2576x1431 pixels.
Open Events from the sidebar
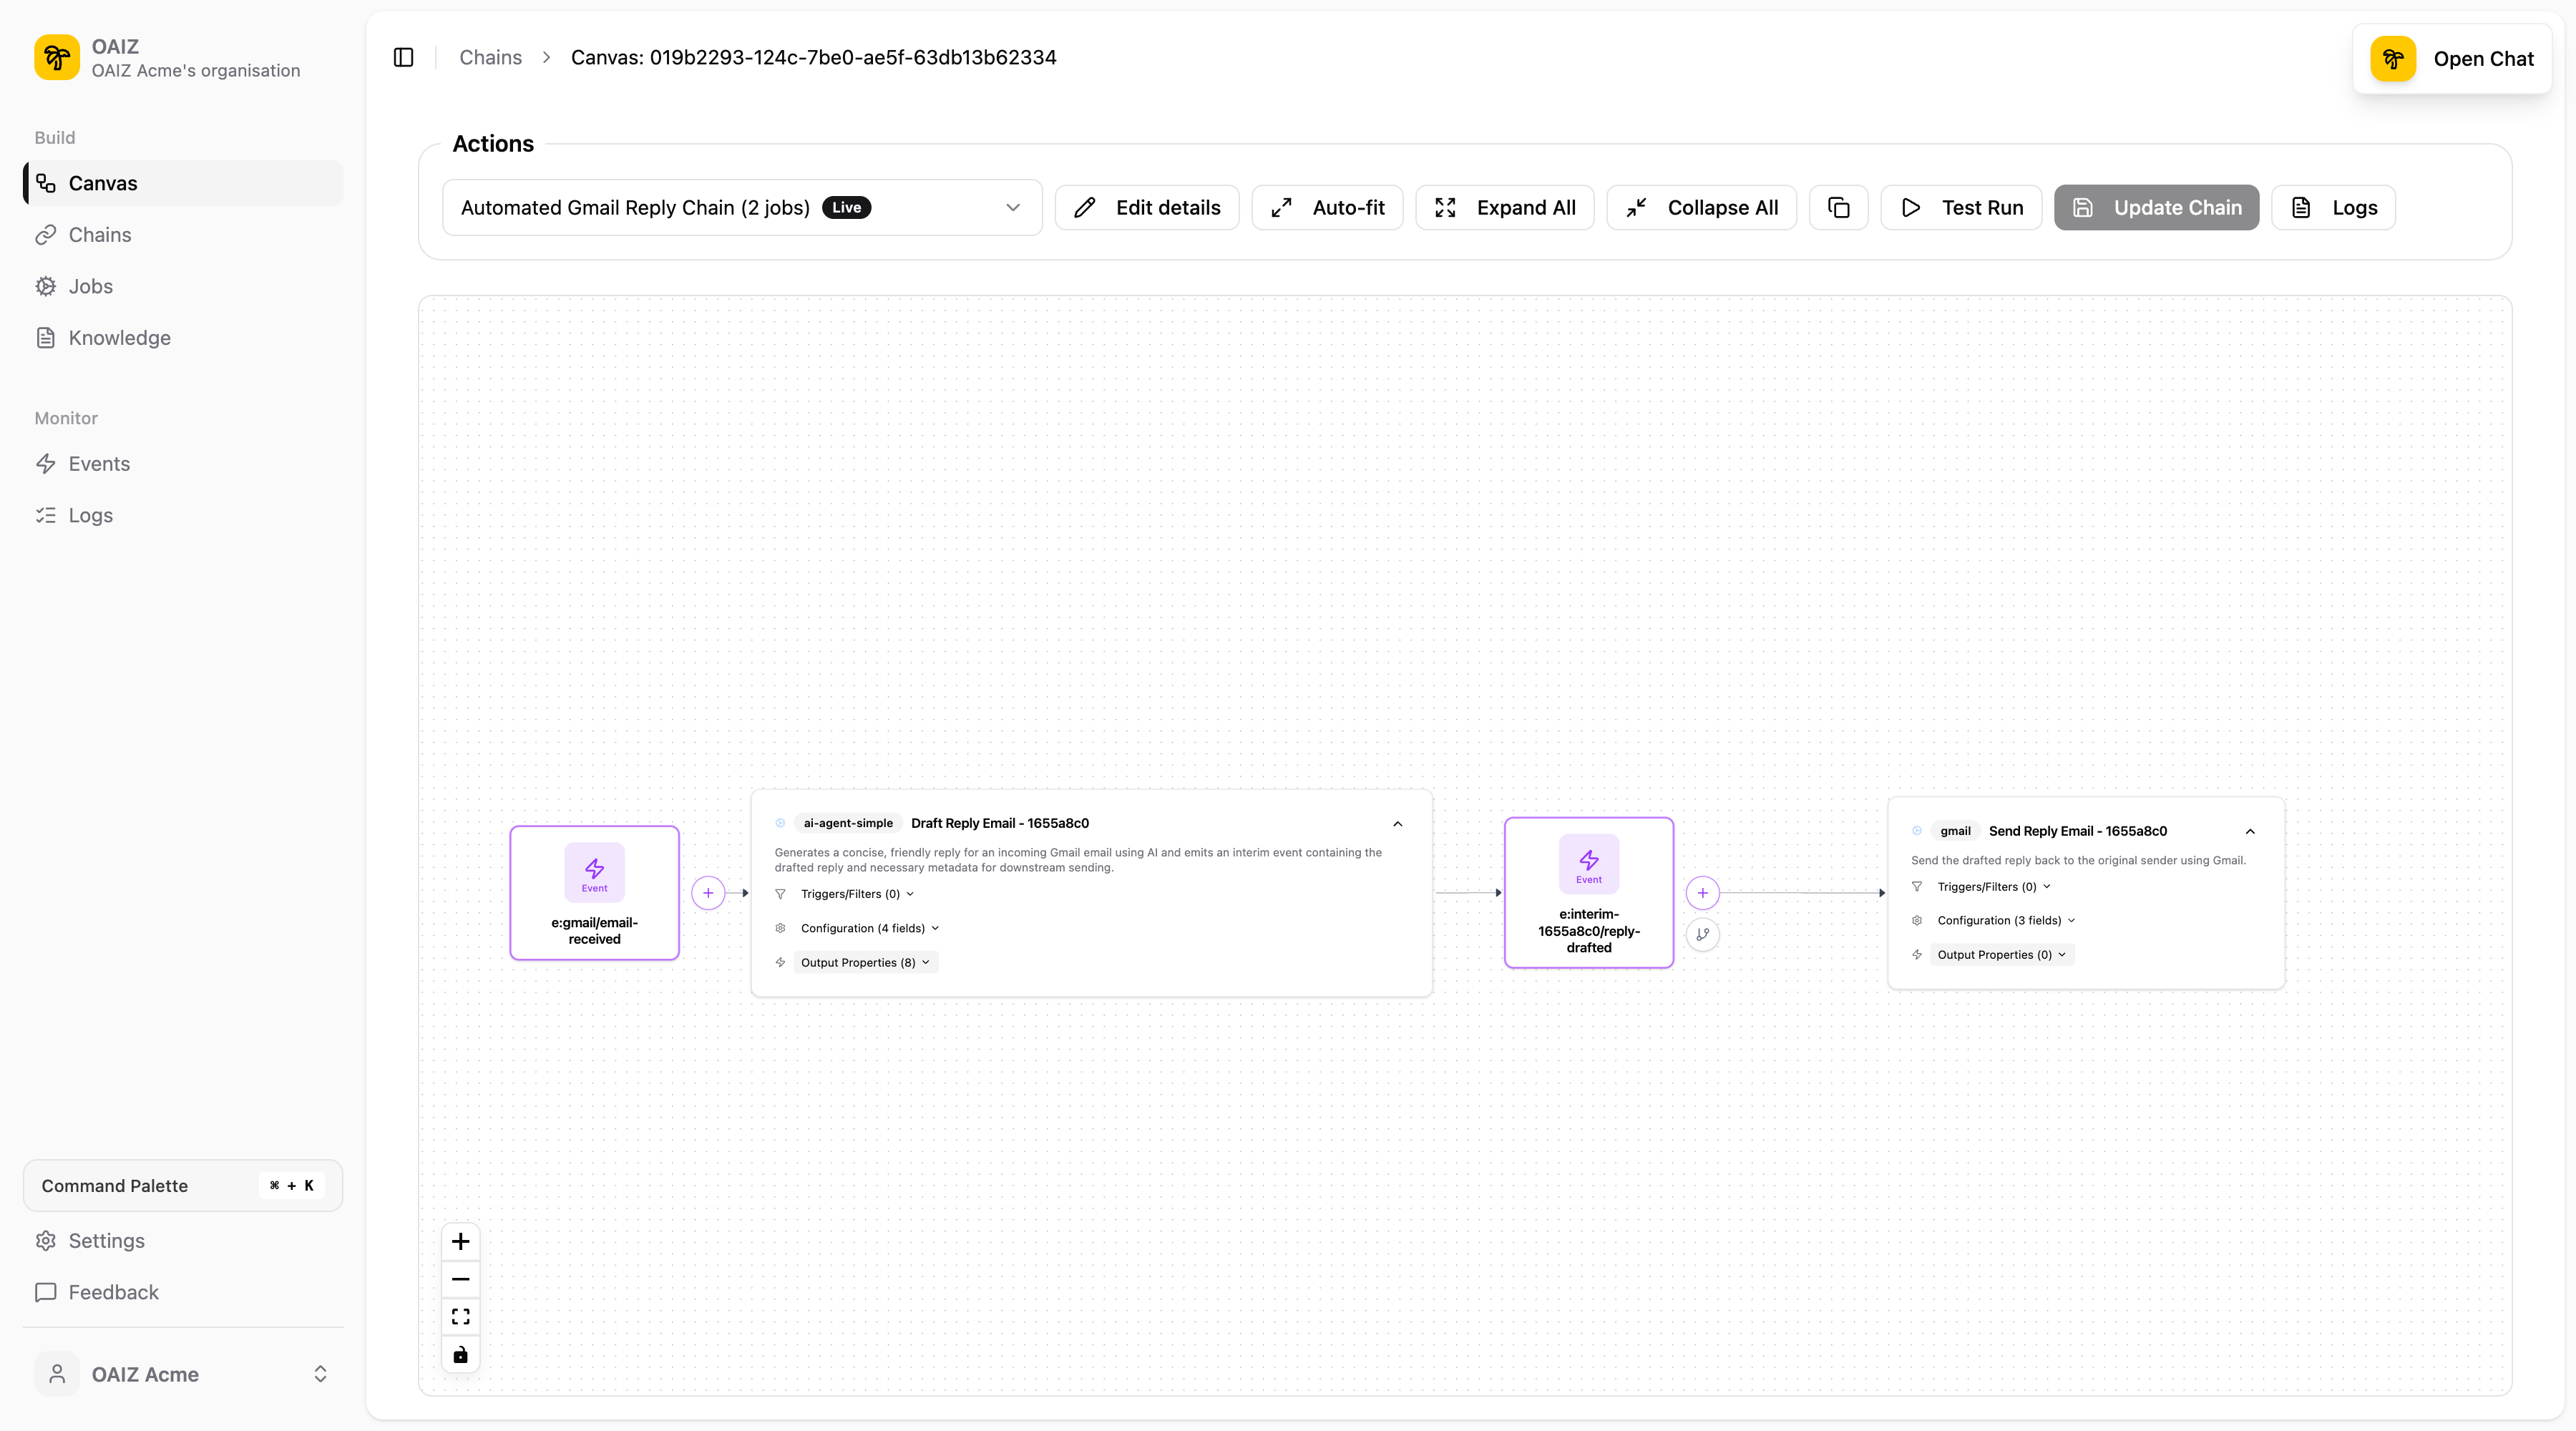(99, 463)
